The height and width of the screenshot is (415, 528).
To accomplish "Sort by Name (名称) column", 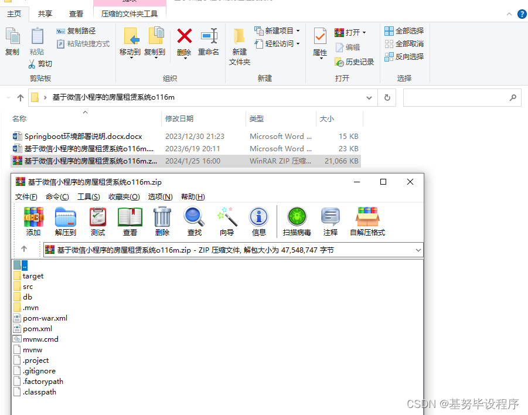I will (x=19, y=118).
